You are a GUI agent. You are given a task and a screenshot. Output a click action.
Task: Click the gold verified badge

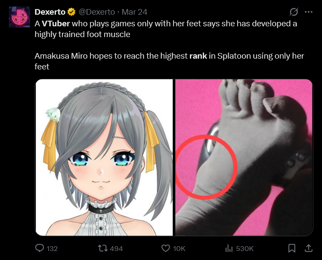pos(71,12)
